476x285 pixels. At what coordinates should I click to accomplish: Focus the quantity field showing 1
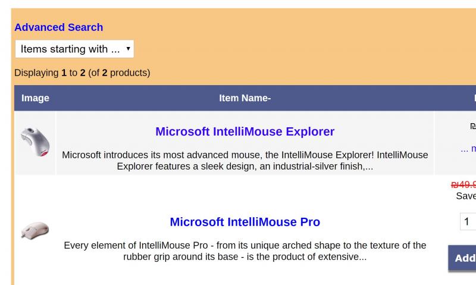tap(468, 221)
